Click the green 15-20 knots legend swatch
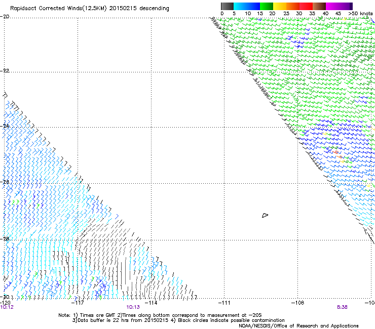This screenshot has height=329, width=375. tap(267, 6)
